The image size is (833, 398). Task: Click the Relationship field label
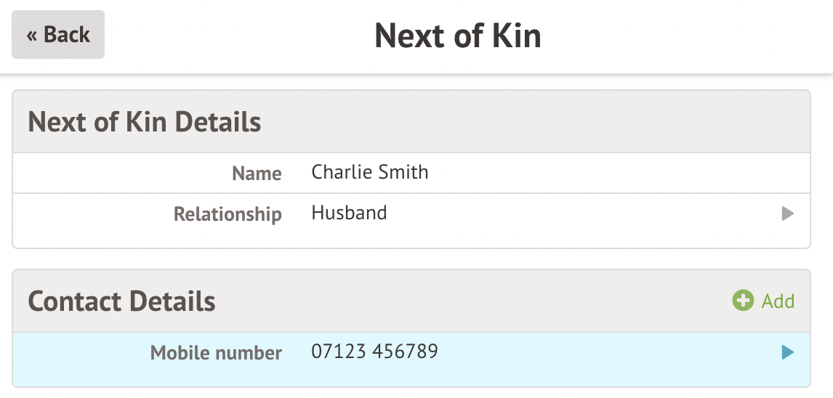[228, 214]
